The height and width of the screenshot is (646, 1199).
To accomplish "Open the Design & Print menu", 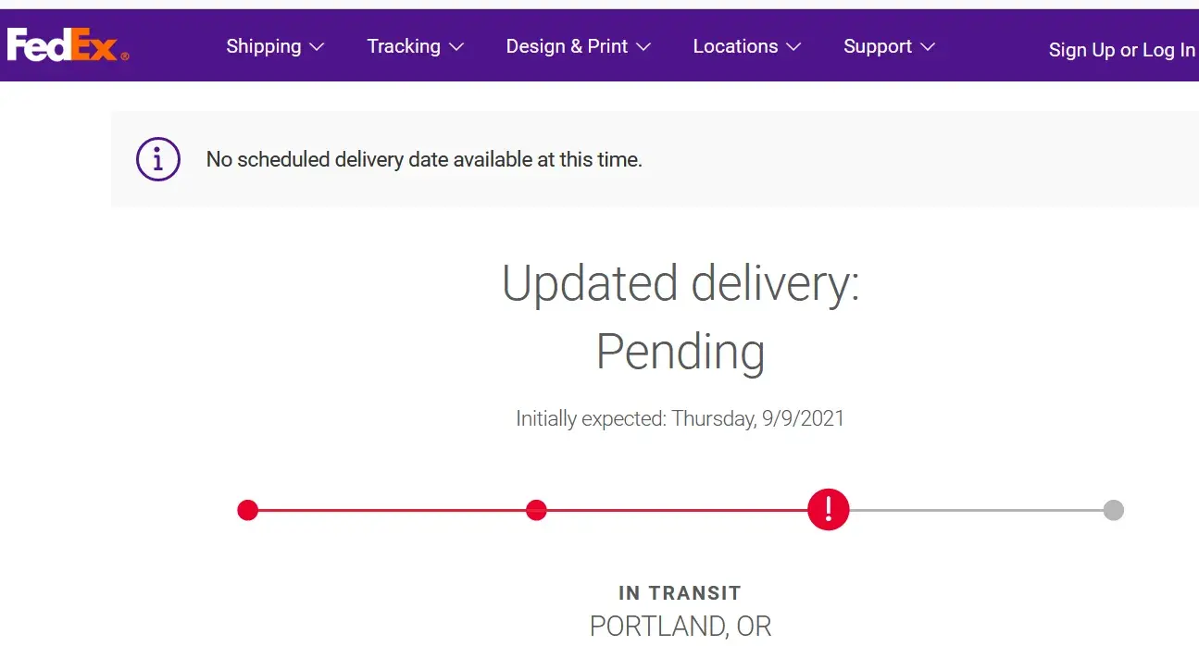I will coord(567,46).
